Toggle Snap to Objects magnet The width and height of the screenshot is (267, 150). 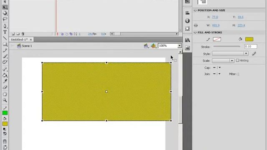(5, 141)
